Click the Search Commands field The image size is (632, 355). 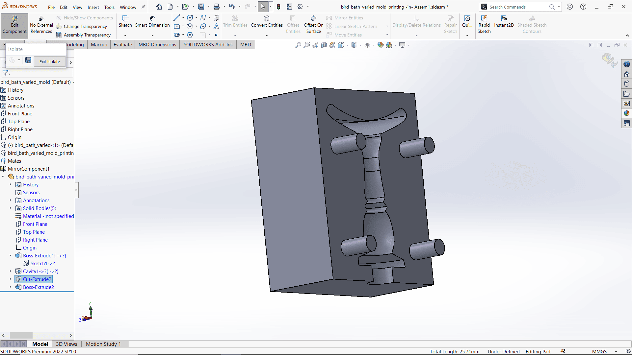point(517,7)
